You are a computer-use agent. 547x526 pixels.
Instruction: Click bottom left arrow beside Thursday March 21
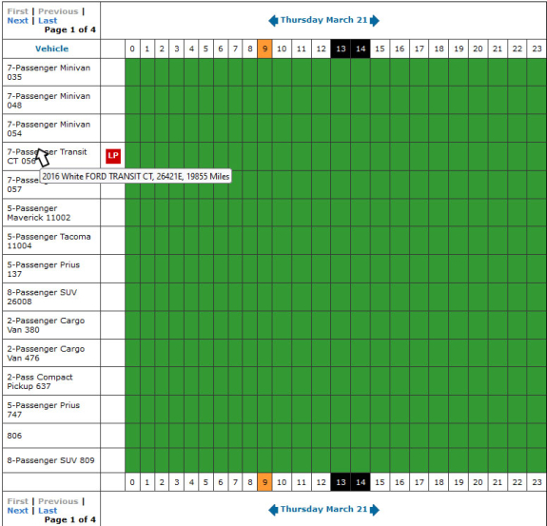click(x=273, y=510)
